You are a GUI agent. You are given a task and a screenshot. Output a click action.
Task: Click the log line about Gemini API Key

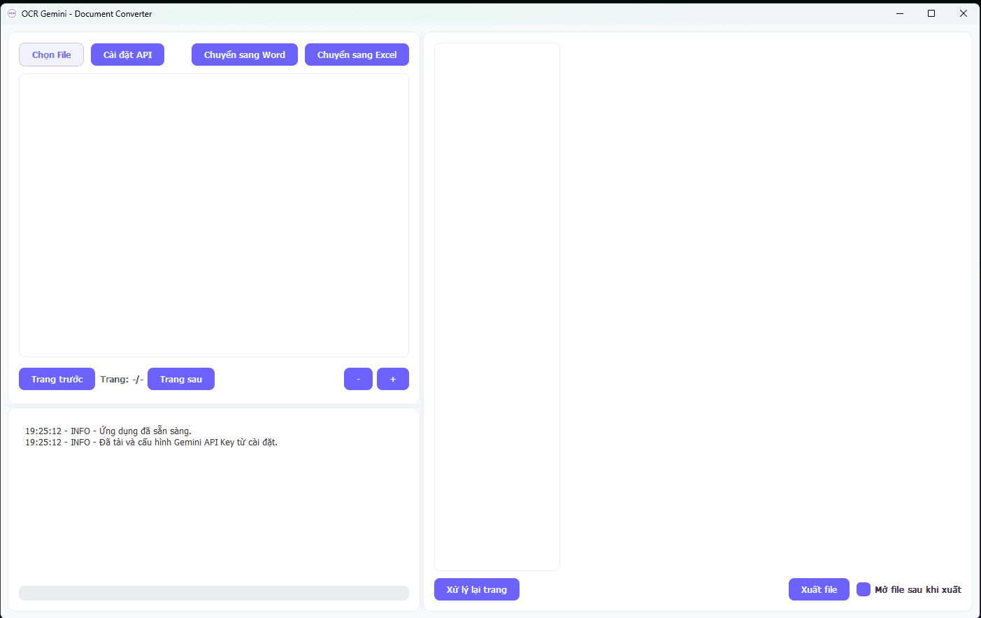[x=151, y=443]
